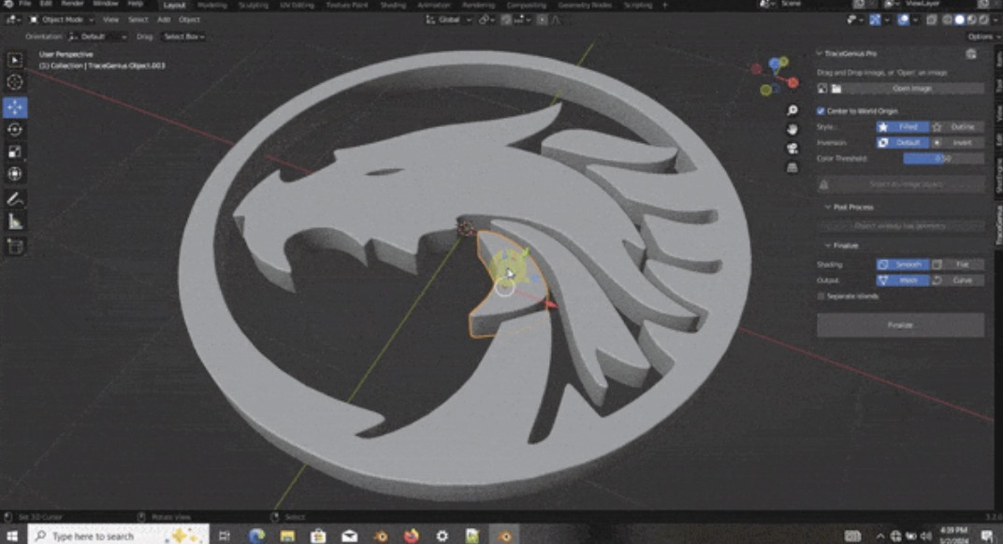The height and width of the screenshot is (544, 1003).
Task: Open the Object Mode dropdown
Action: pos(62,20)
